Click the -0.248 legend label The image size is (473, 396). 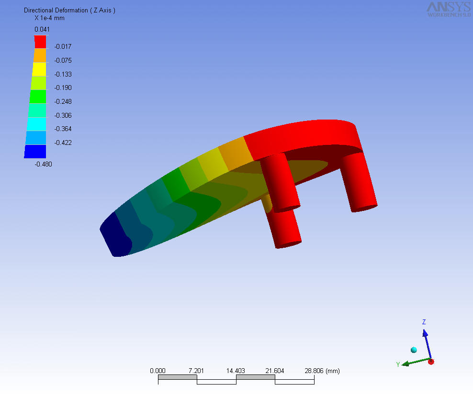62,101
